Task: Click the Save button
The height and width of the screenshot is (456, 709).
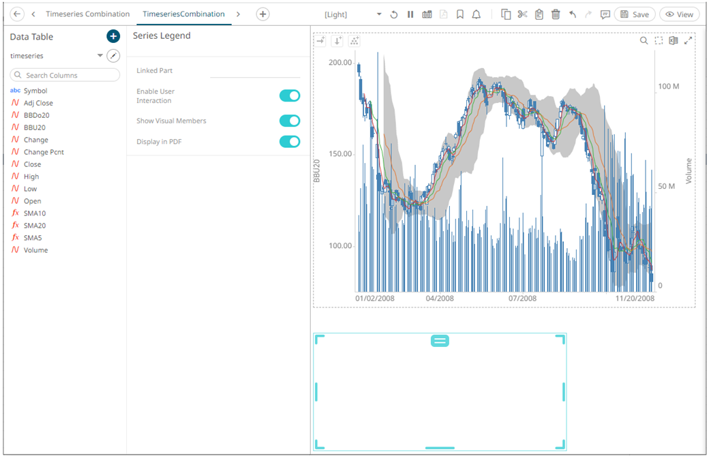Action: tap(634, 14)
